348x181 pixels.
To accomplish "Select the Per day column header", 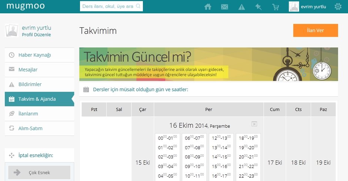I will 209,109.
